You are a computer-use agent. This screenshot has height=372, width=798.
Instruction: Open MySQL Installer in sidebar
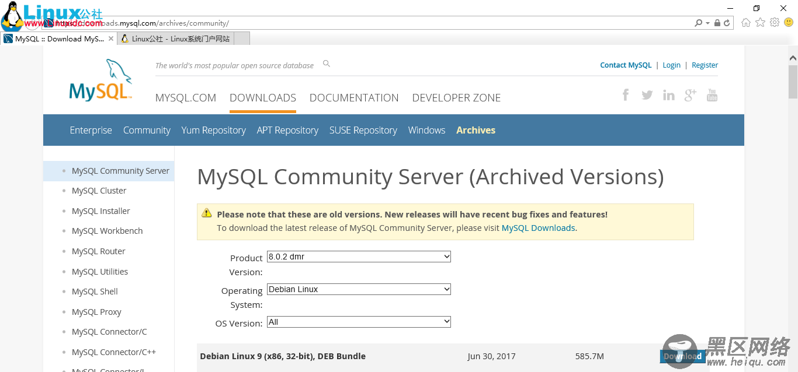click(x=100, y=211)
